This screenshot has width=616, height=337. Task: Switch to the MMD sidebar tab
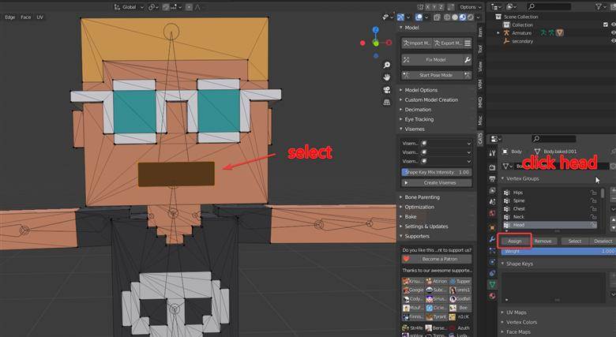pos(480,102)
